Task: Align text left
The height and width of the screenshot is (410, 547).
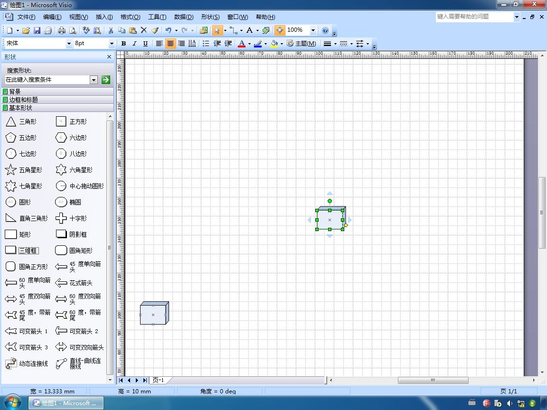Action: pos(159,44)
